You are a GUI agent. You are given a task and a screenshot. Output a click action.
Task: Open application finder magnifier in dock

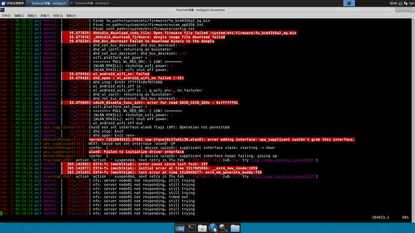pos(223,228)
